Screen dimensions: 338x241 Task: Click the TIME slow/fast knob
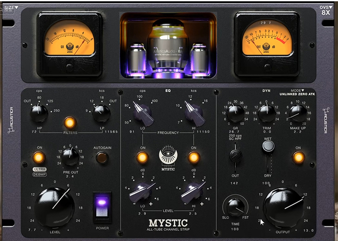click(x=235, y=207)
